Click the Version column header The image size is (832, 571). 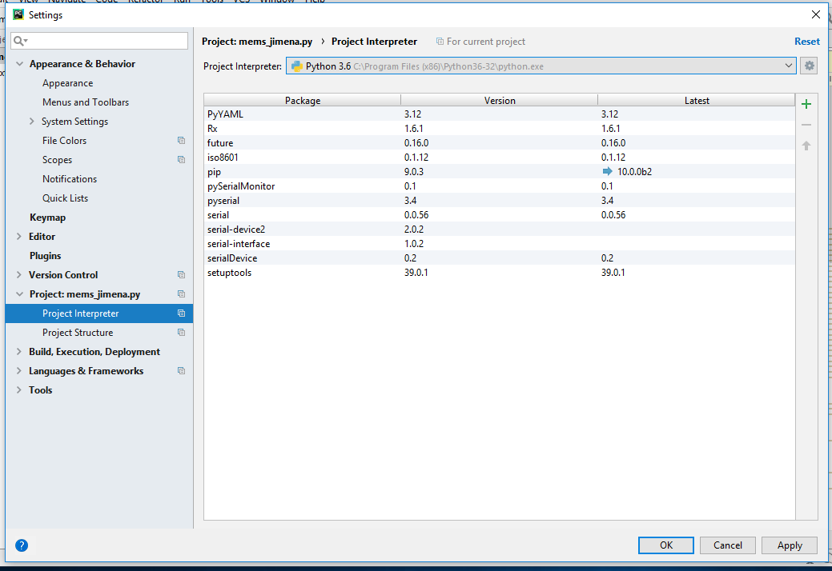click(500, 100)
